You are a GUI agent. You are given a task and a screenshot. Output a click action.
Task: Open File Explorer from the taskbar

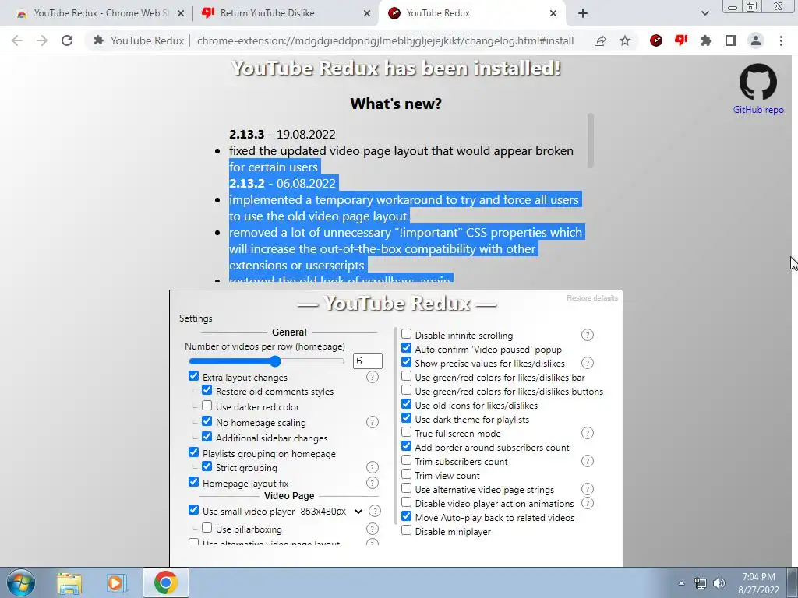coord(69,582)
